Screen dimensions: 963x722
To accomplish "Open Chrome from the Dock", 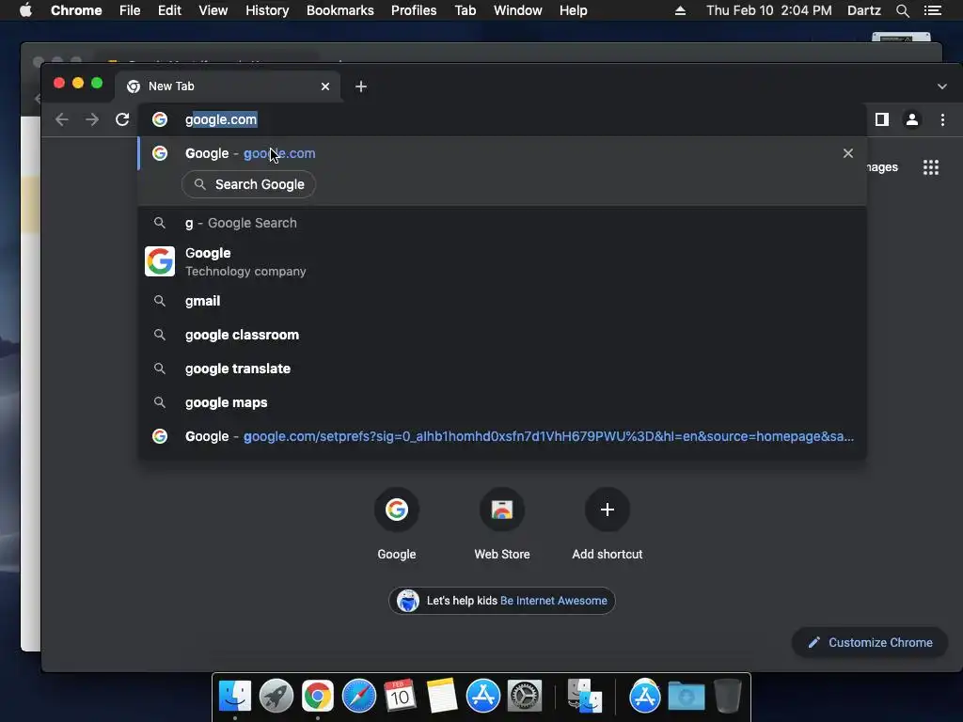I will (318, 697).
